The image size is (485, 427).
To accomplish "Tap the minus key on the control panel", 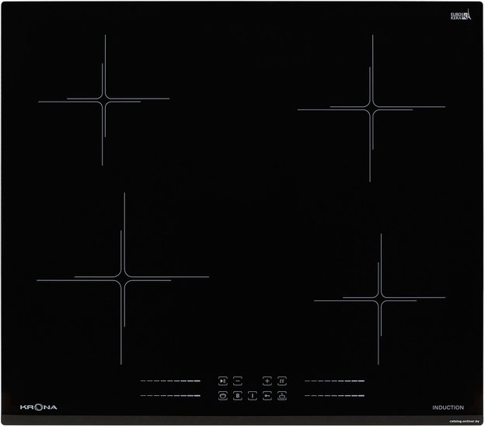I will (x=238, y=381).
